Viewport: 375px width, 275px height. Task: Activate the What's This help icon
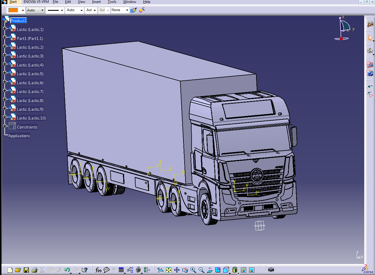click(85, 270)
